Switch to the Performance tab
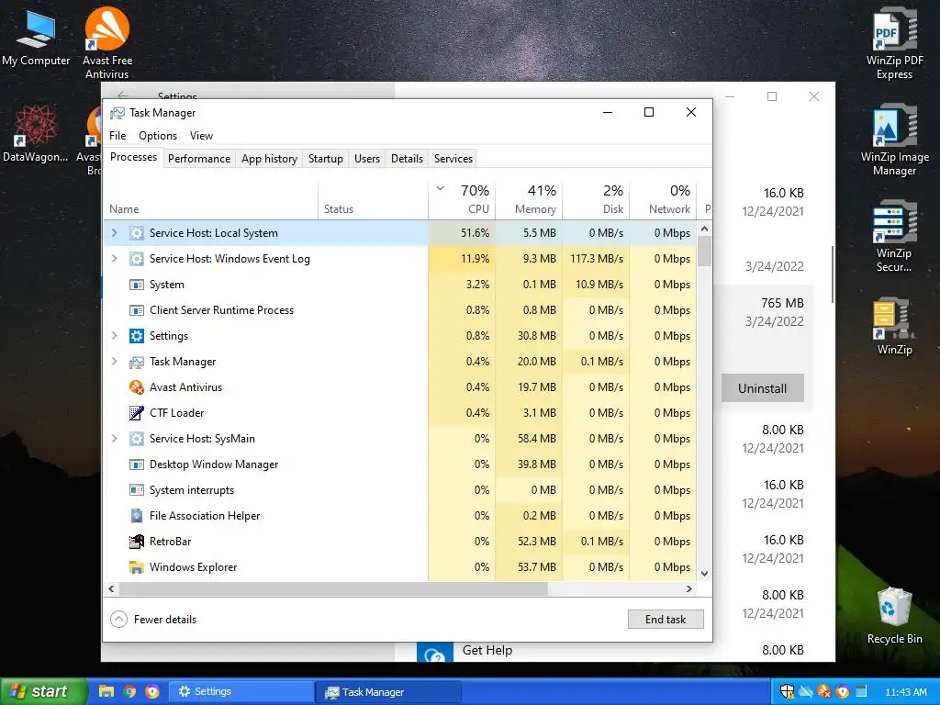 199,159
